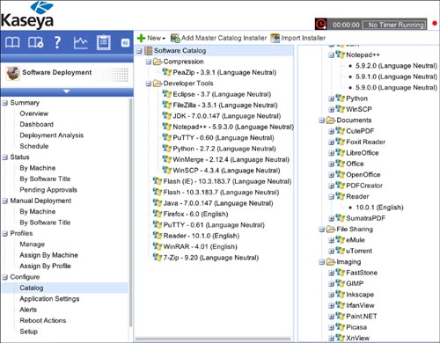
Task: Click the 00:00:00 timer display
Action: pyautogui.click(x=346, y=25)
